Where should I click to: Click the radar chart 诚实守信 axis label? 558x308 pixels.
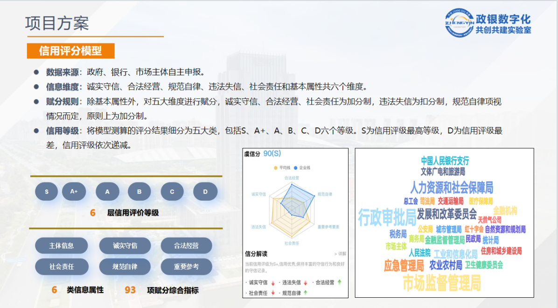click(259, 194)
